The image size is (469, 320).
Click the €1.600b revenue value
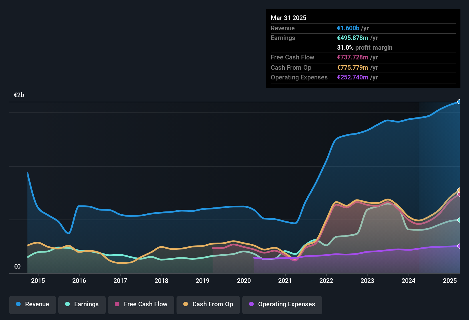348,28
